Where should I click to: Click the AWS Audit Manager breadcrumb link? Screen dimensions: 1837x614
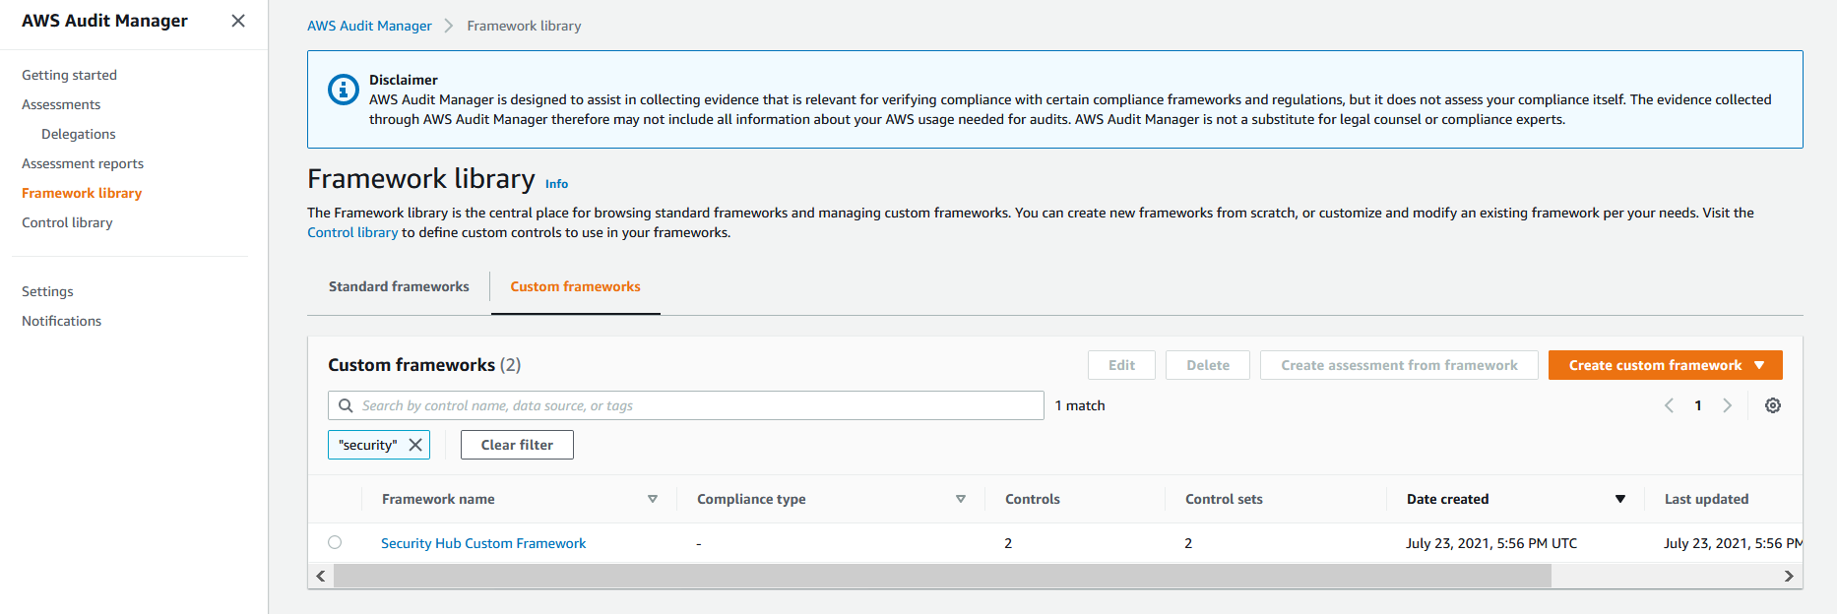point(369,26)
